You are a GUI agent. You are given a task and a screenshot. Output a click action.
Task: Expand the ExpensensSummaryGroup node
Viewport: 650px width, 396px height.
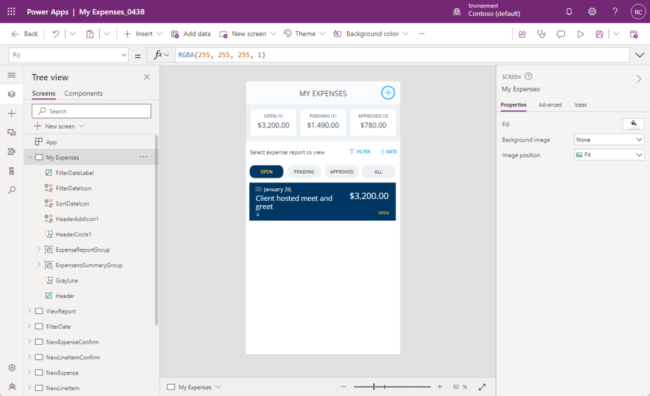click(39, 264)
